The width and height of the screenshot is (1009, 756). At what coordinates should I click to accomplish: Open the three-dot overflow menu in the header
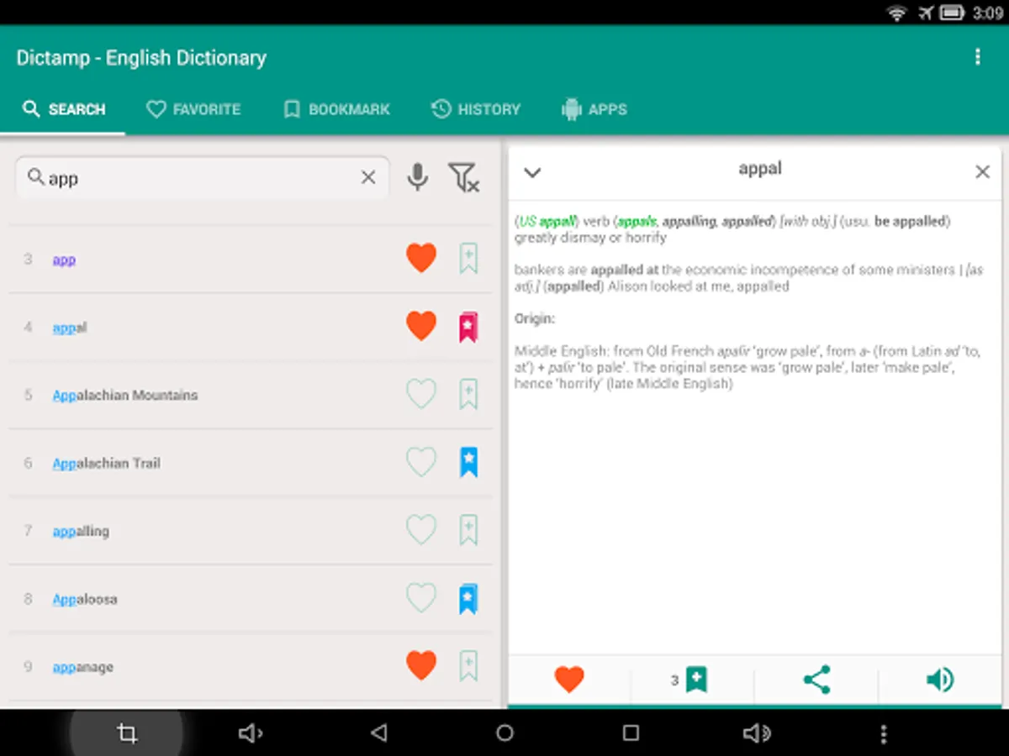(977, 57)
